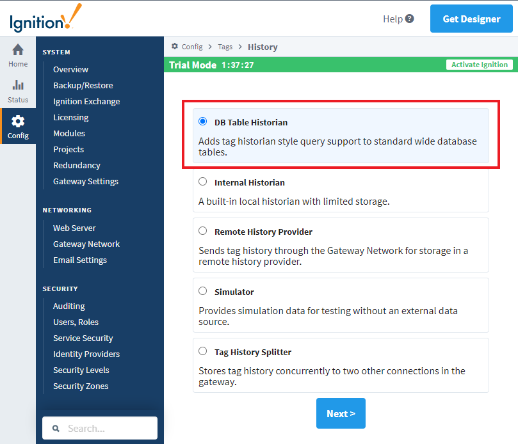Select the DB Table Historian radio button
The image size is (518, 444).
(x=202, y=122)
